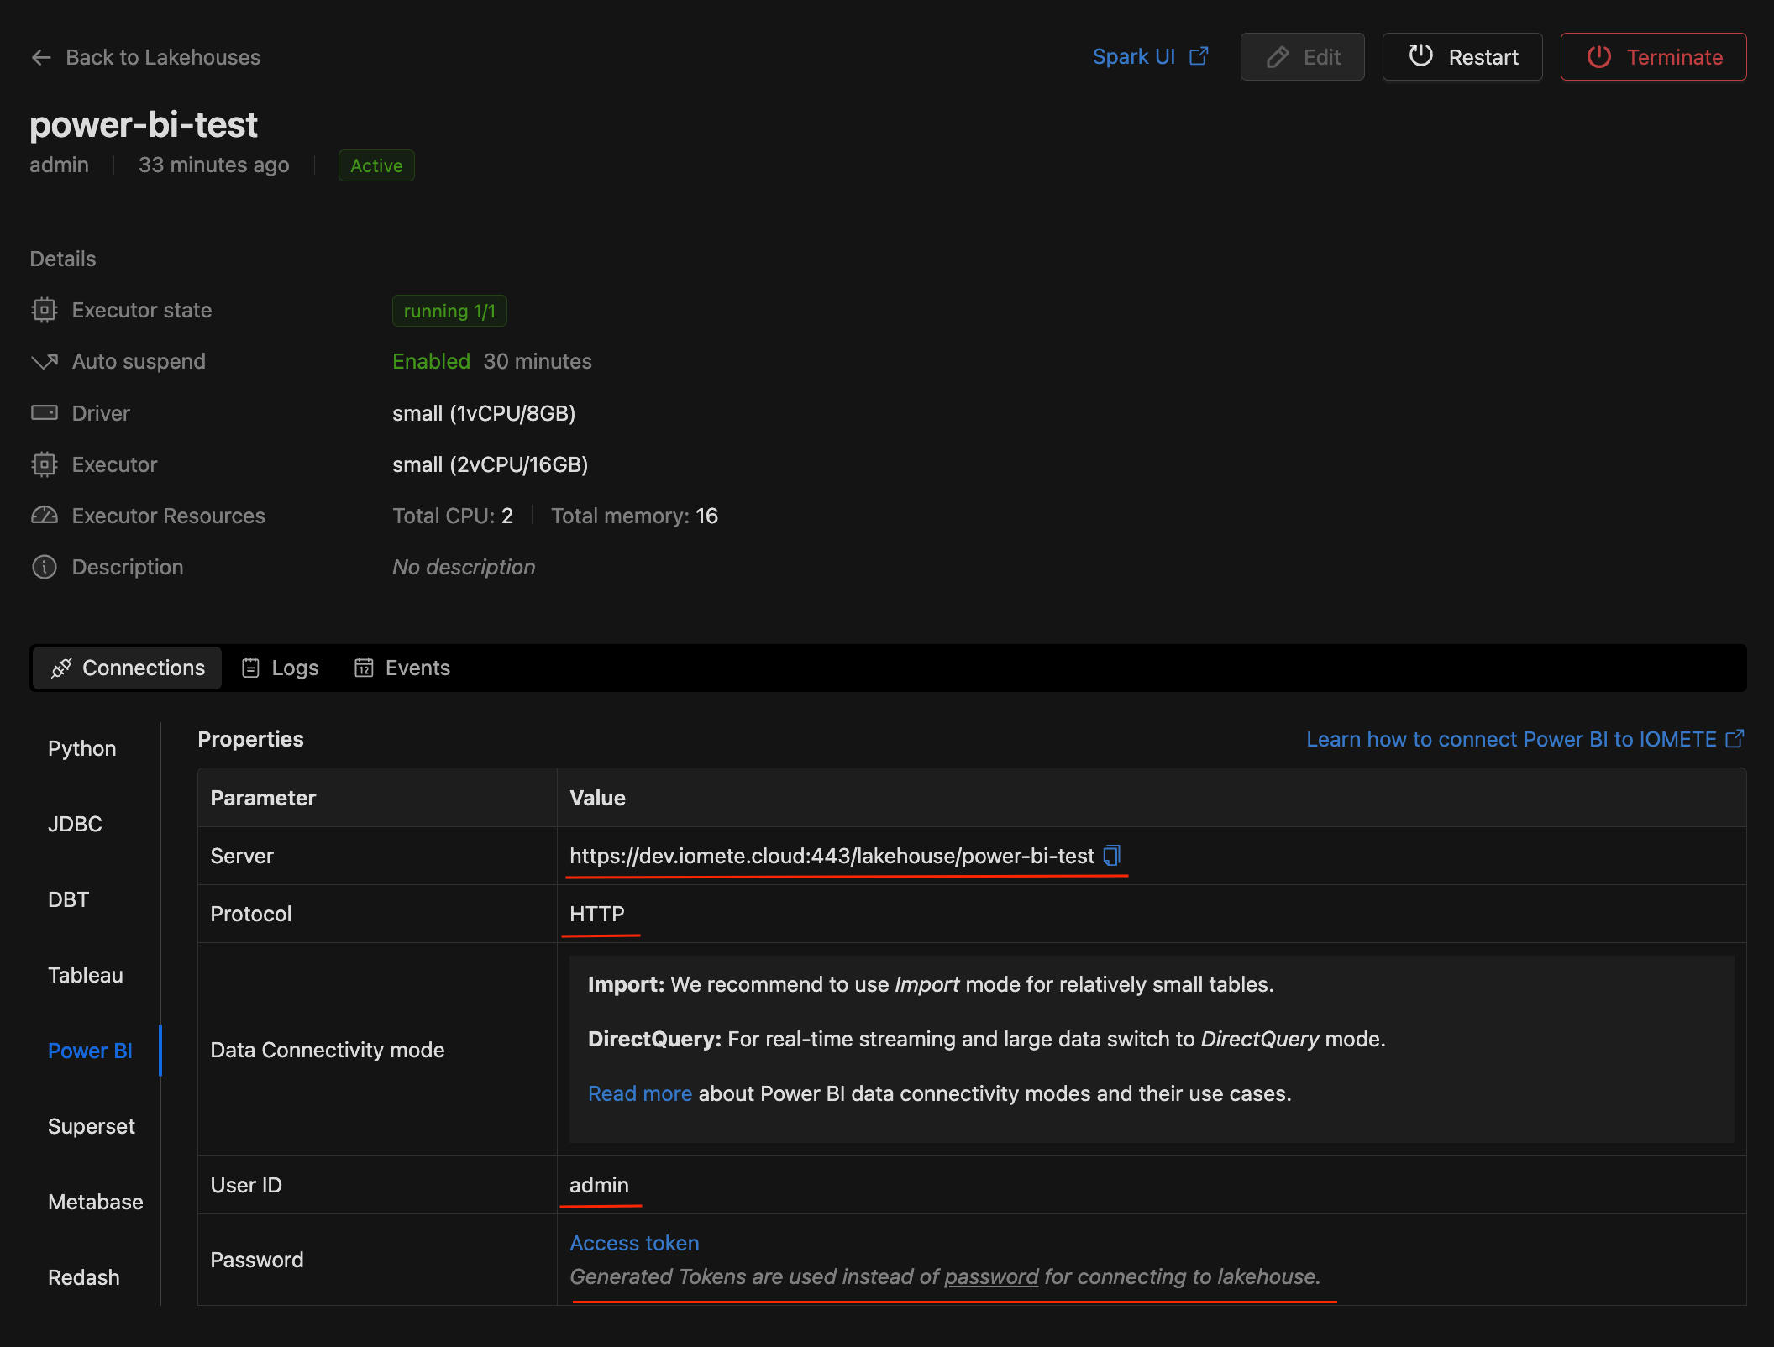Click the Read more link

[640, 1093]
